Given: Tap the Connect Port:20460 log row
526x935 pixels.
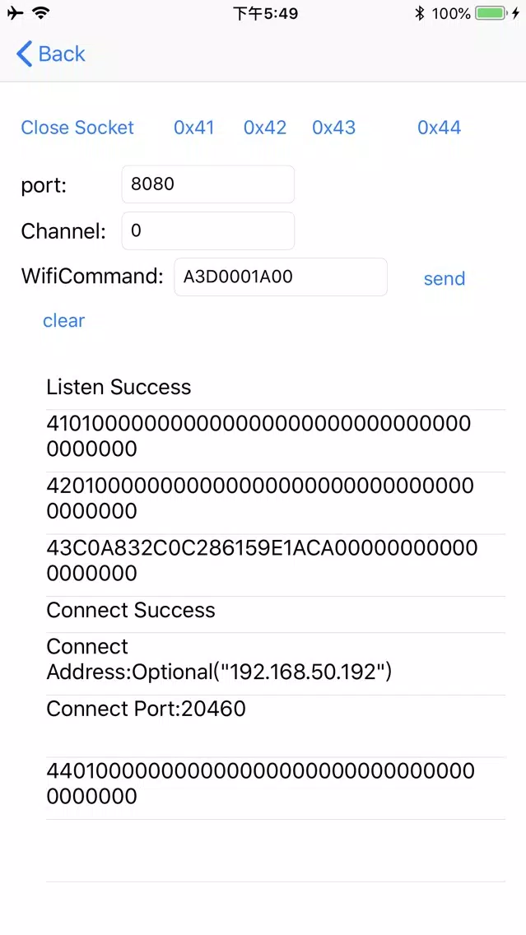Looking at the screenshot, I should 275,709.
